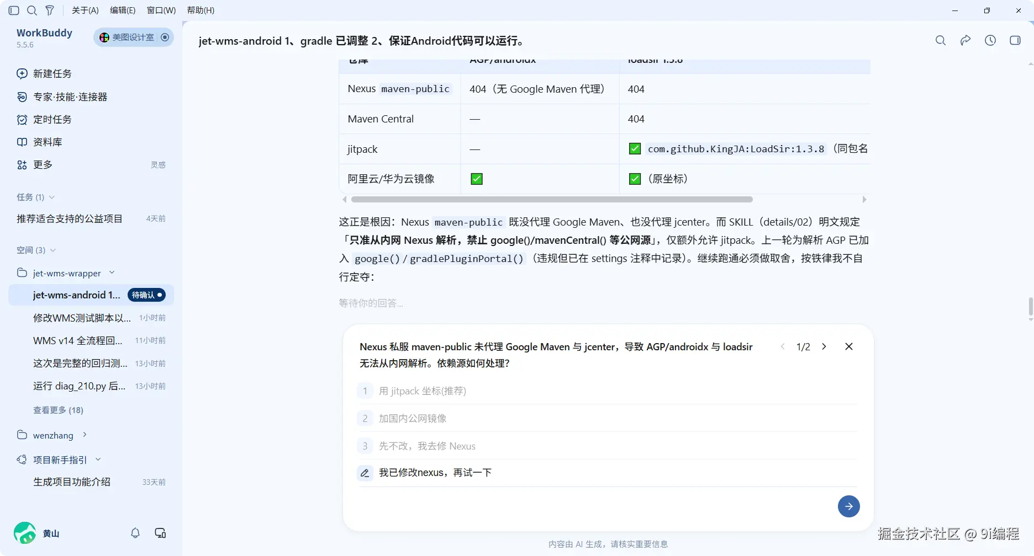Click the 1/2 page indicator
The width and height of the screenshot is (1034, 556).
point(803,346)
